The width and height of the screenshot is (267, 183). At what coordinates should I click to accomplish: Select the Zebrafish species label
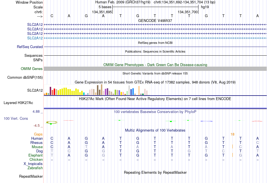tap(35, 168)
